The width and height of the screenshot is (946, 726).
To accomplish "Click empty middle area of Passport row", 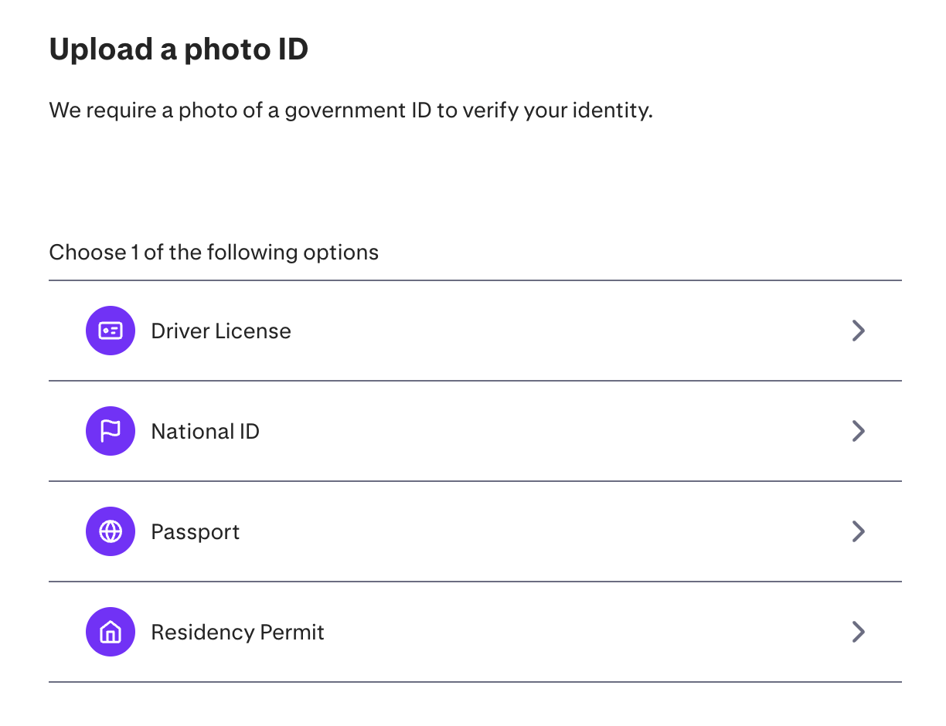I will 541,531.
